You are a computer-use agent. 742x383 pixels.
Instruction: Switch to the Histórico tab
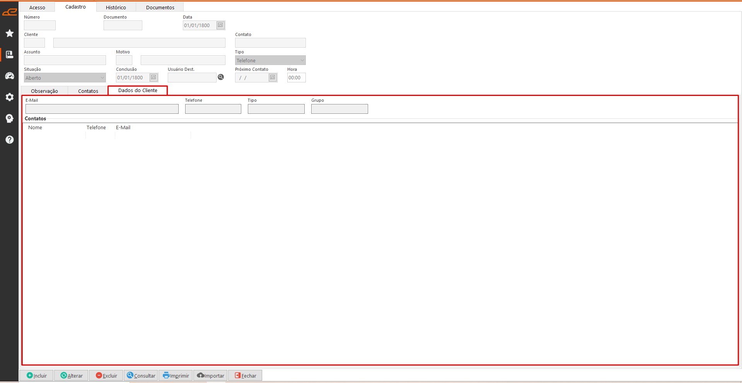tap(116, 7)
